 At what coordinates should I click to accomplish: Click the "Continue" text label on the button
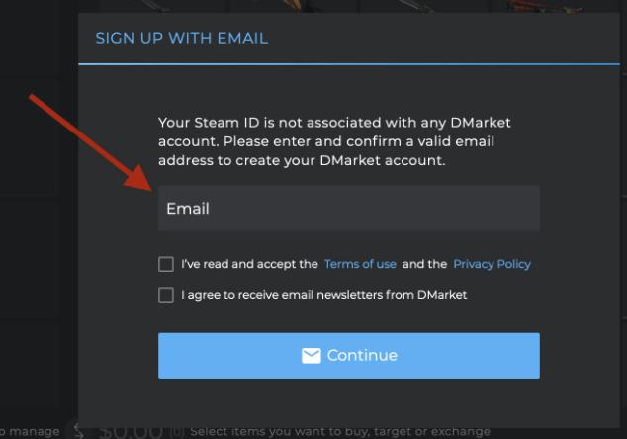(x=362, y=356)
